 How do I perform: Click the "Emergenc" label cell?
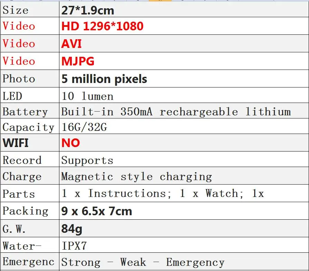[x=30, y=262]
